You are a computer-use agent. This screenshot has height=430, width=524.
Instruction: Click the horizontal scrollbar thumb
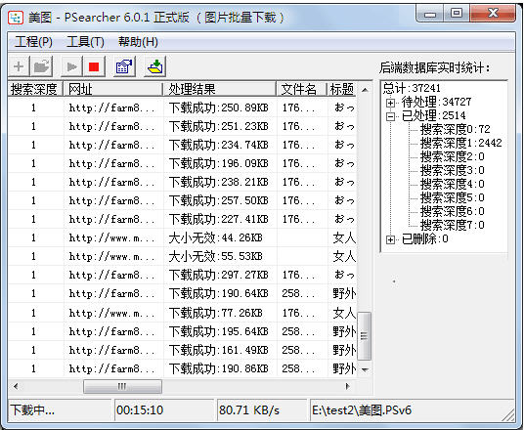[x=122, y=387]
